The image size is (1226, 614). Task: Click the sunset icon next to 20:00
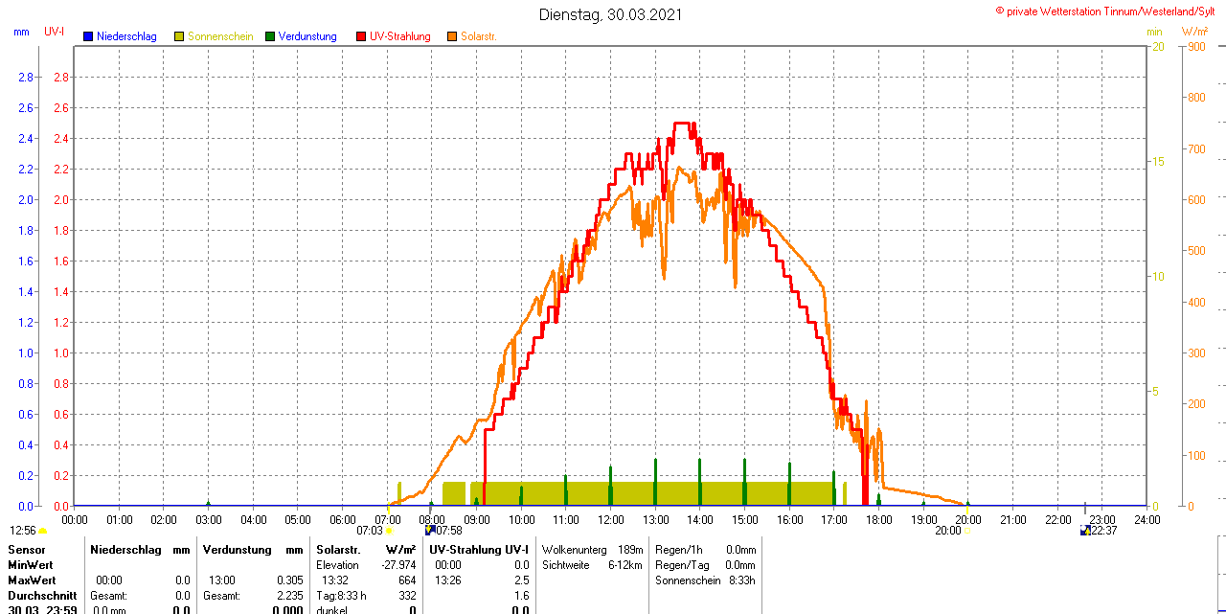pos(967,531)
